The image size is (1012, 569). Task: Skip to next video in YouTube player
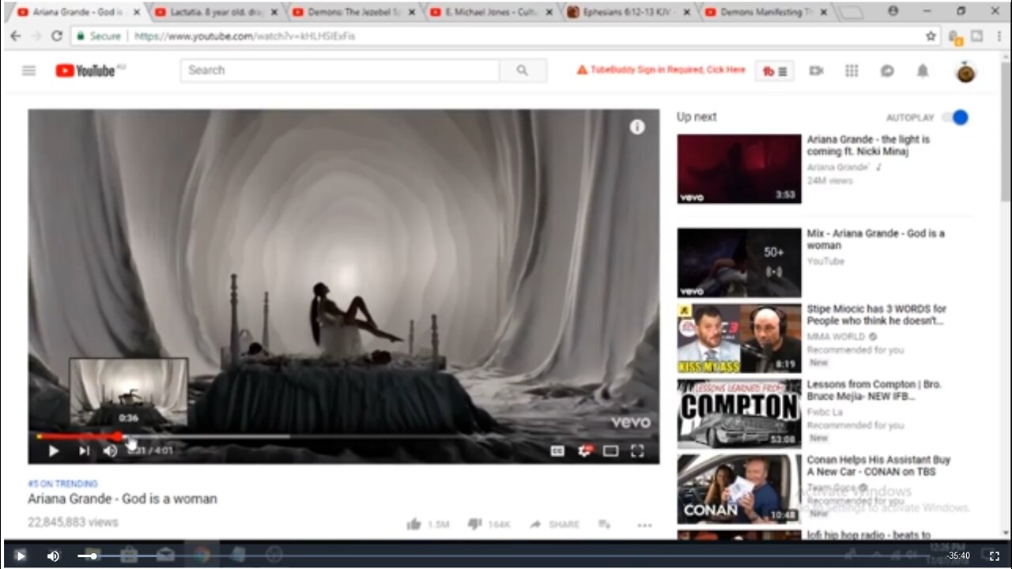click(x=84, y=450)
